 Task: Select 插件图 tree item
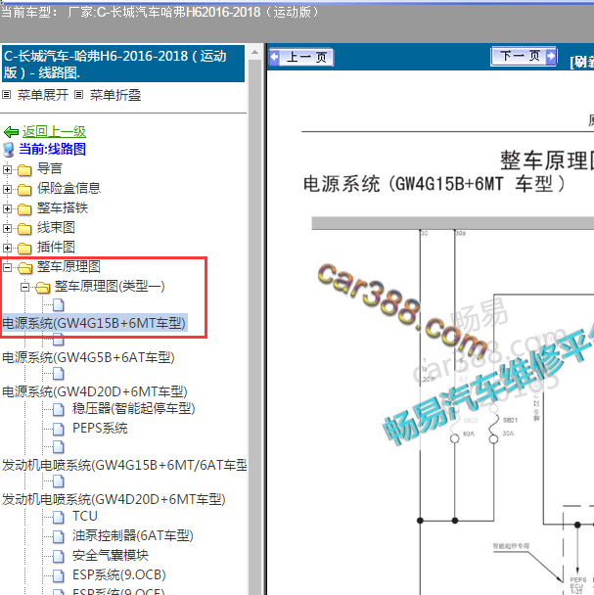(x=56, y=248)
